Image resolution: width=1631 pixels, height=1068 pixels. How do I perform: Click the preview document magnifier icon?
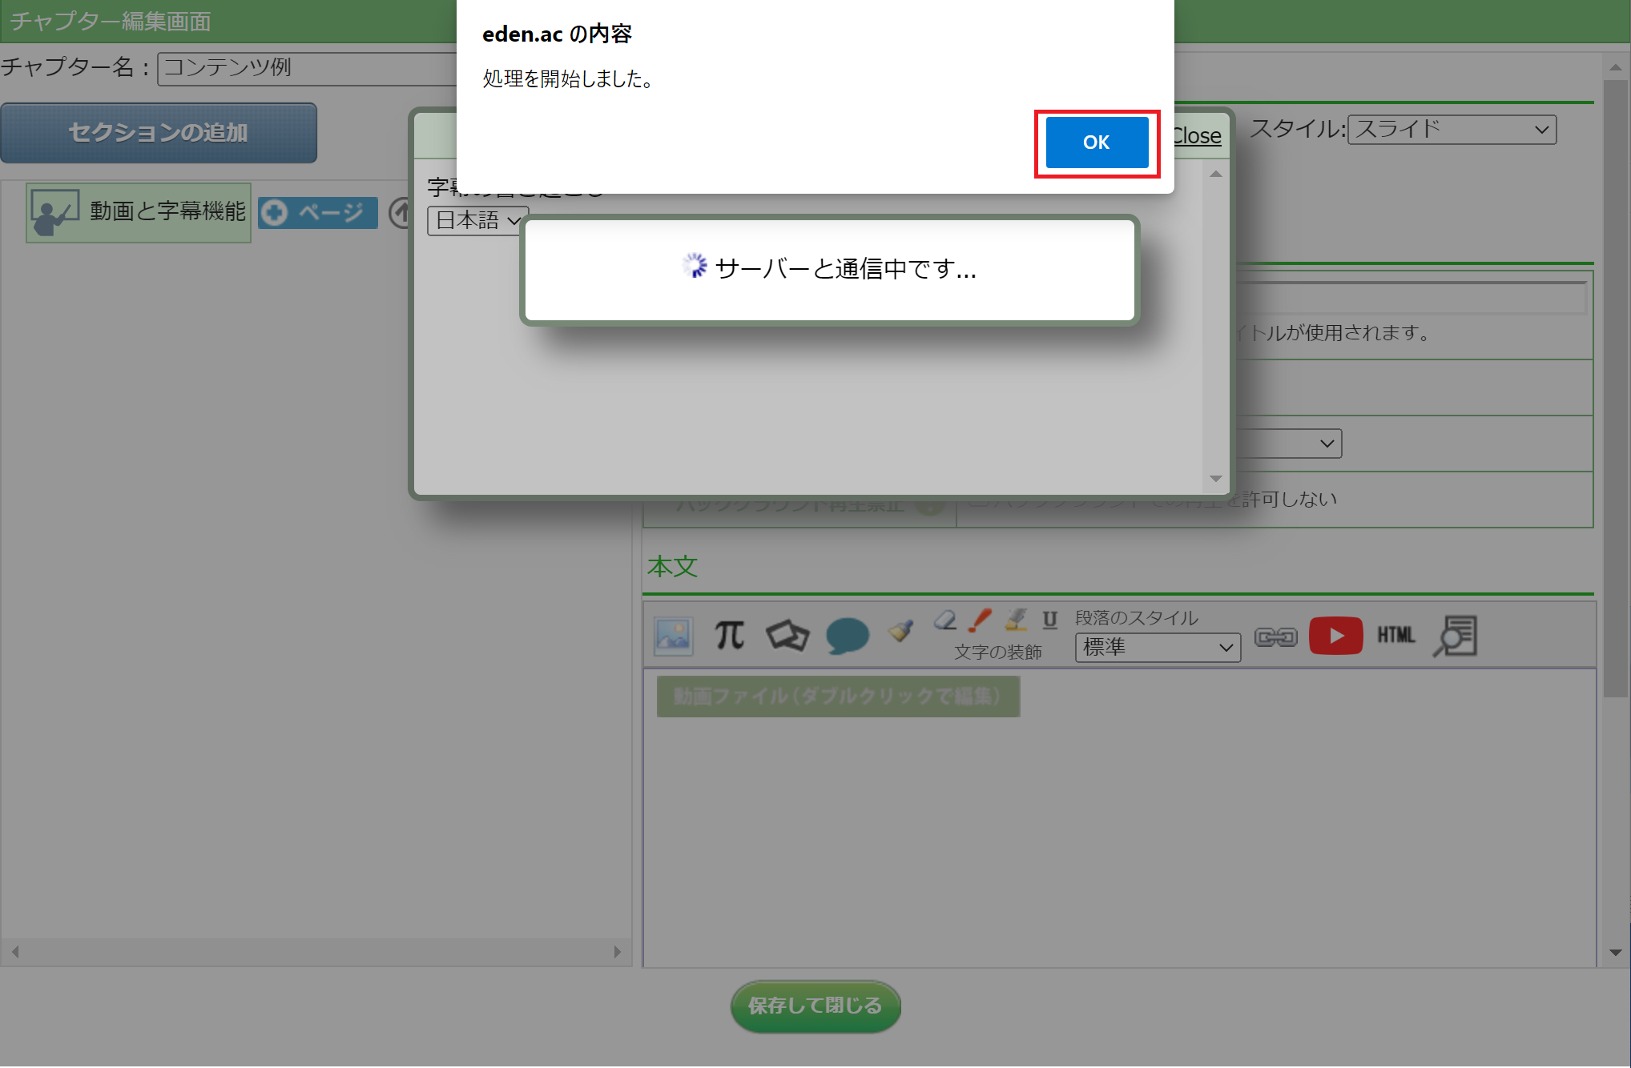[1455, 636]
